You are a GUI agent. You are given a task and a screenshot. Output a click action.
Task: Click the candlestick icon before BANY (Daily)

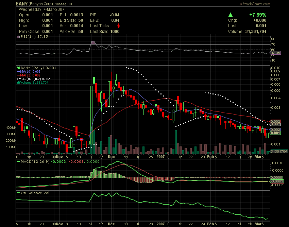click(18, 68)
